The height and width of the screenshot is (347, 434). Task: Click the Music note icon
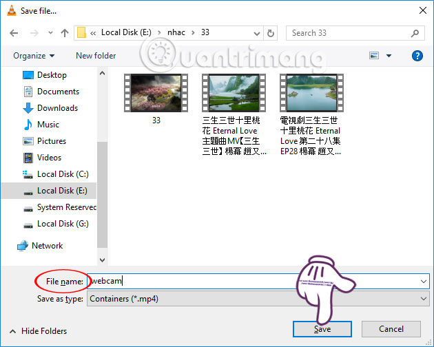click(x=28, y=125)
